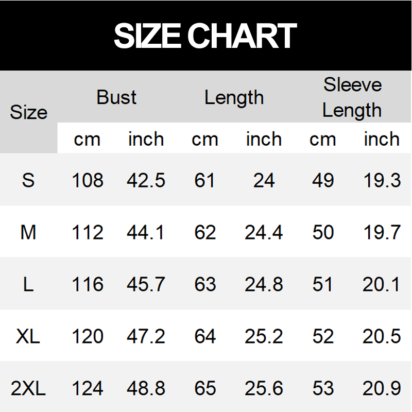Click the inch subheader under Sleeve Length
Image resolution: width=412 pixels, height=412 pixels.
coord(382,139)
